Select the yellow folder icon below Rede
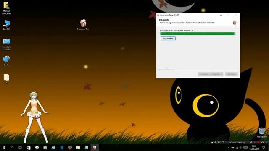 pos(6,78)
